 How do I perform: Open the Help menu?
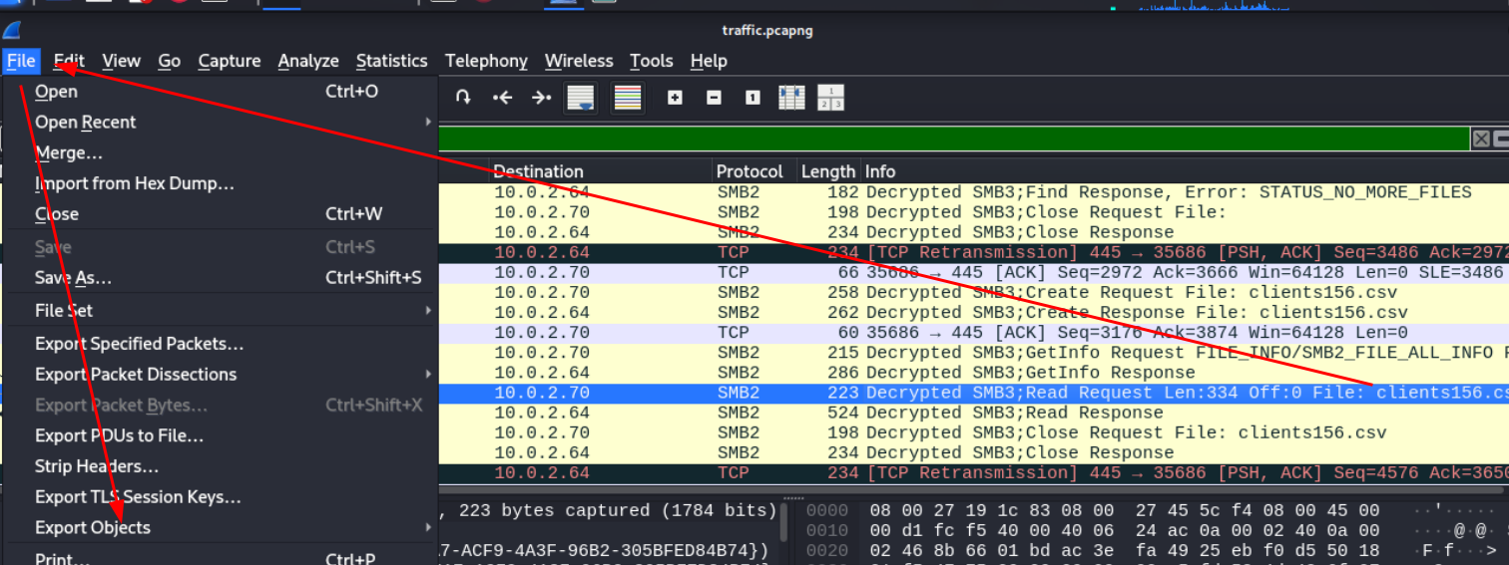pos(709,61)
